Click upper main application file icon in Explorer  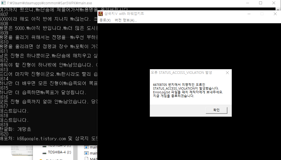[86, 147]
